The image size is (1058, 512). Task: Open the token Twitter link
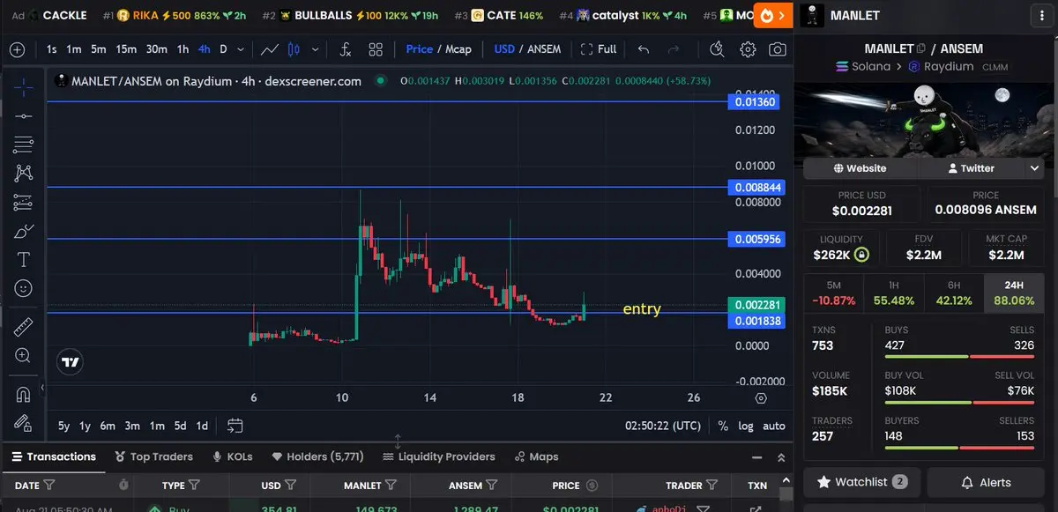(x=971, y=167)
